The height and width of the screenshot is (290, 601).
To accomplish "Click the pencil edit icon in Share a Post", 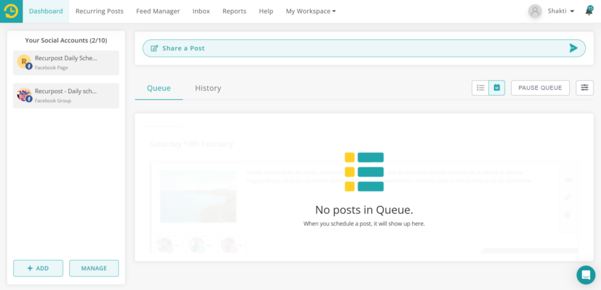I will pyautogui.click(x=154, y=48).
